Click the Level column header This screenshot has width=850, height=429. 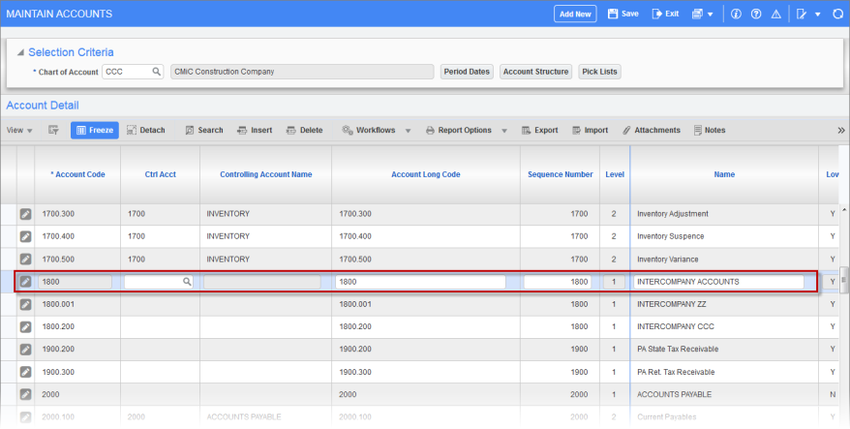tap(615, 174)
